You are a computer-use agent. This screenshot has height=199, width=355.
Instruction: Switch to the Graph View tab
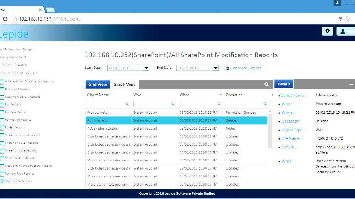tap(124, 84)
